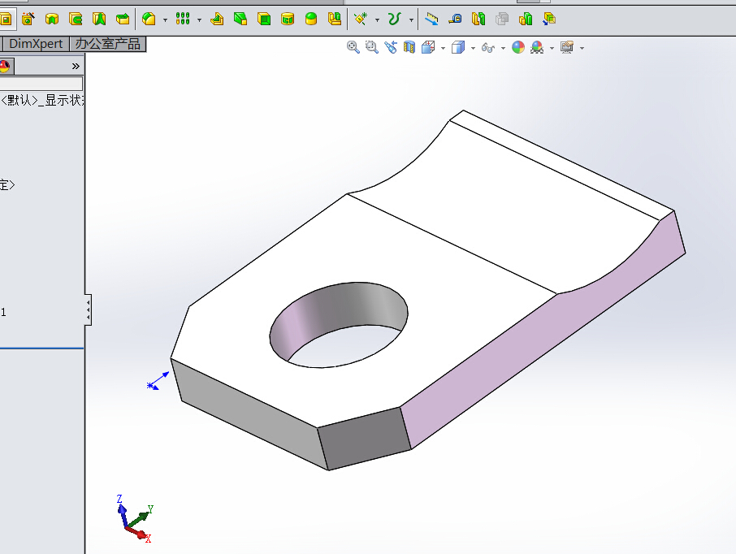Click the Apply Scene icon
The image size is (736, 554).
tap(537, 47)
